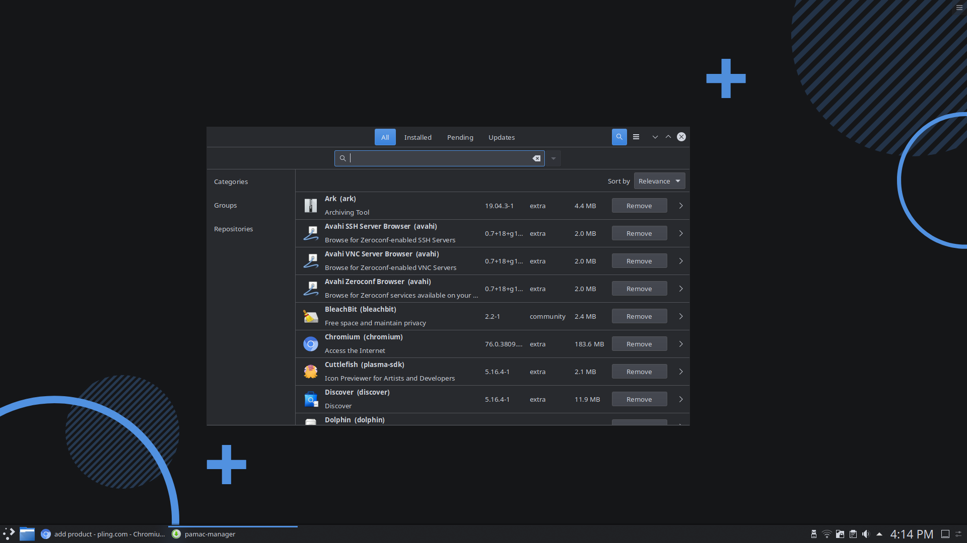
Task: Open the Sort by Relevance dropdown
Action: click(x=659, y=181)
